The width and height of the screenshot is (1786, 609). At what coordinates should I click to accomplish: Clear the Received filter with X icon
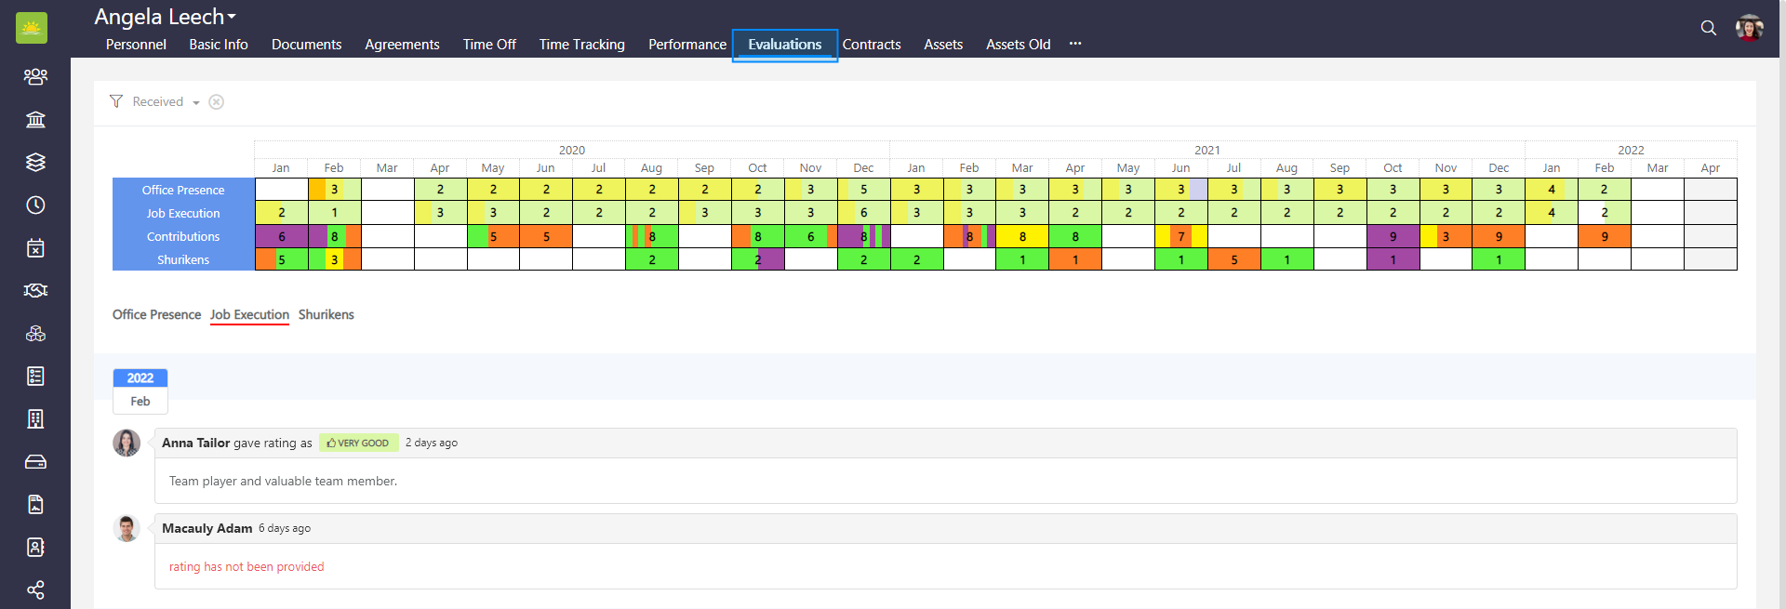tap(216, 102)
